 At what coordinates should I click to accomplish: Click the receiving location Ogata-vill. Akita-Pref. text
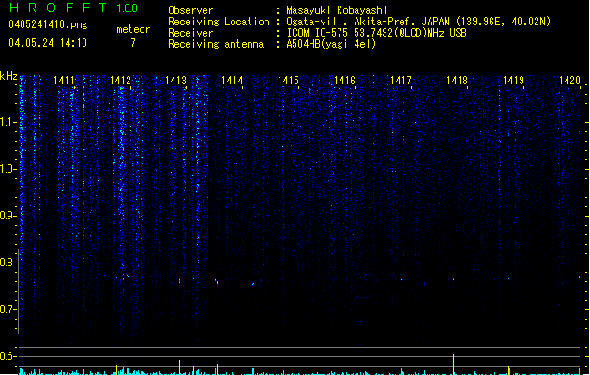[x=368, y=22]
